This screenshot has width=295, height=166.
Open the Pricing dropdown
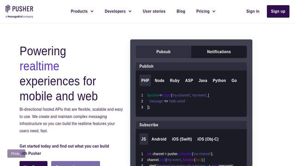pos(206,11)
